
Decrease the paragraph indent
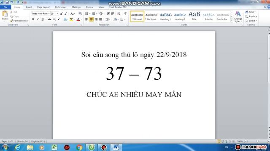point(108,13)
